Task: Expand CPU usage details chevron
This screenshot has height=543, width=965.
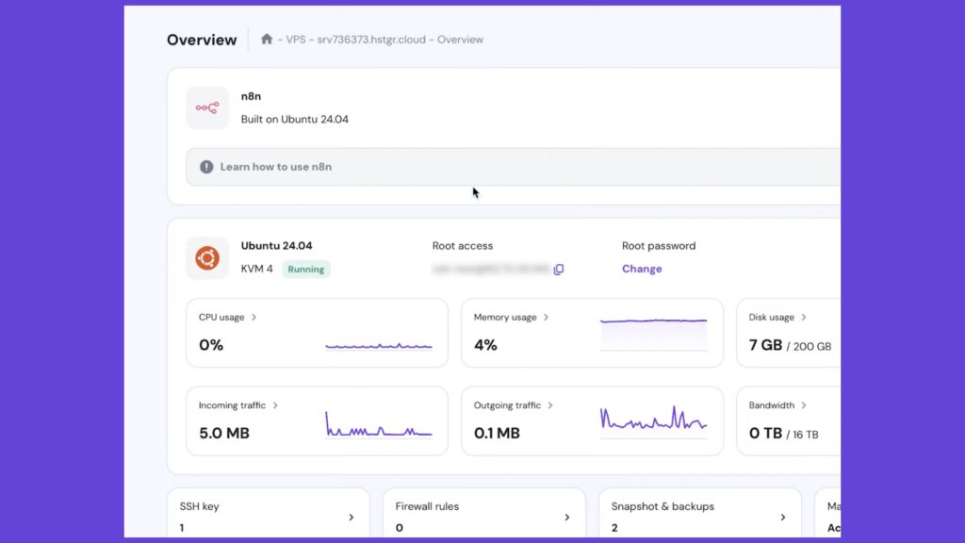Action: [254, 317]
